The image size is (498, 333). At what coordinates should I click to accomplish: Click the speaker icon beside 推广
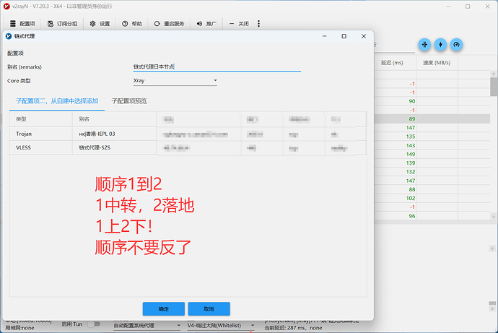(199, 24)
